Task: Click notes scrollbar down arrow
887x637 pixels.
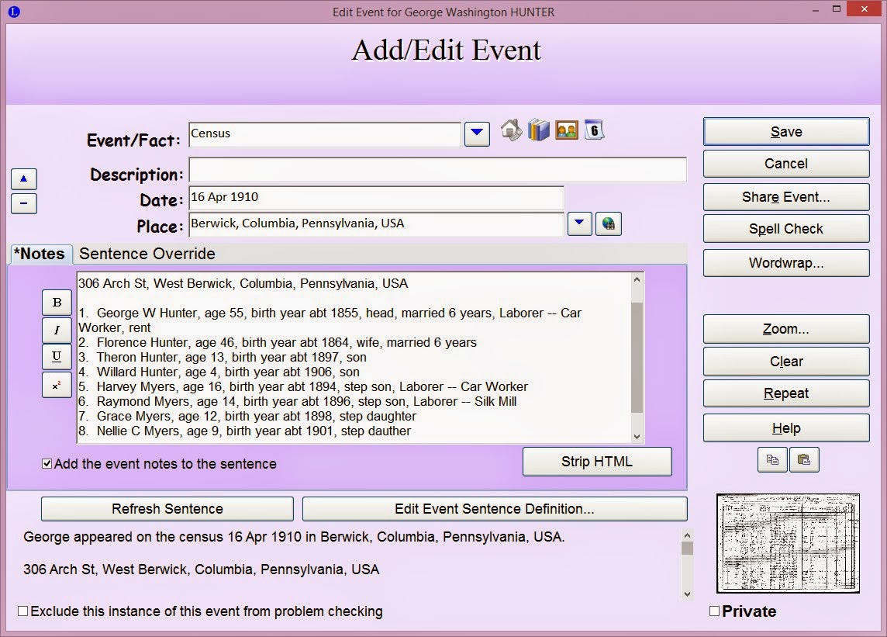Action: coord(637,437)
